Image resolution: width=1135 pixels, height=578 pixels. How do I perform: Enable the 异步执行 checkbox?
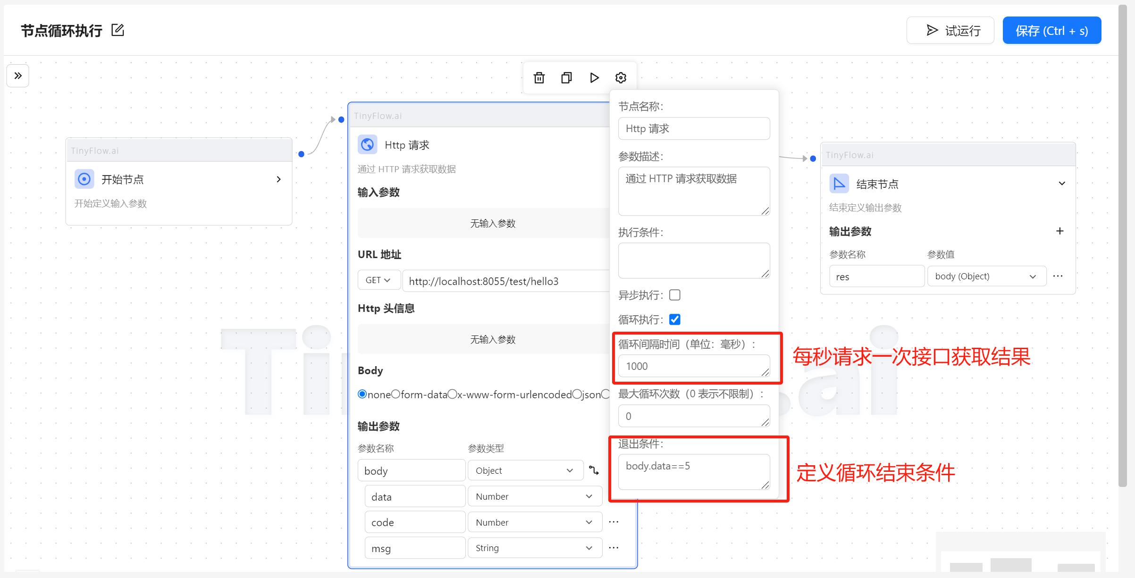[675, 295]
